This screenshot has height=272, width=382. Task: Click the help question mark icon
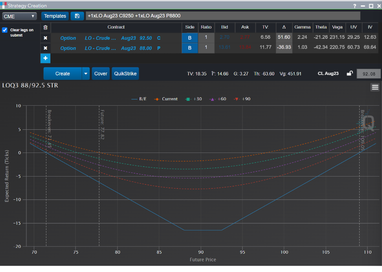(355, 6)
